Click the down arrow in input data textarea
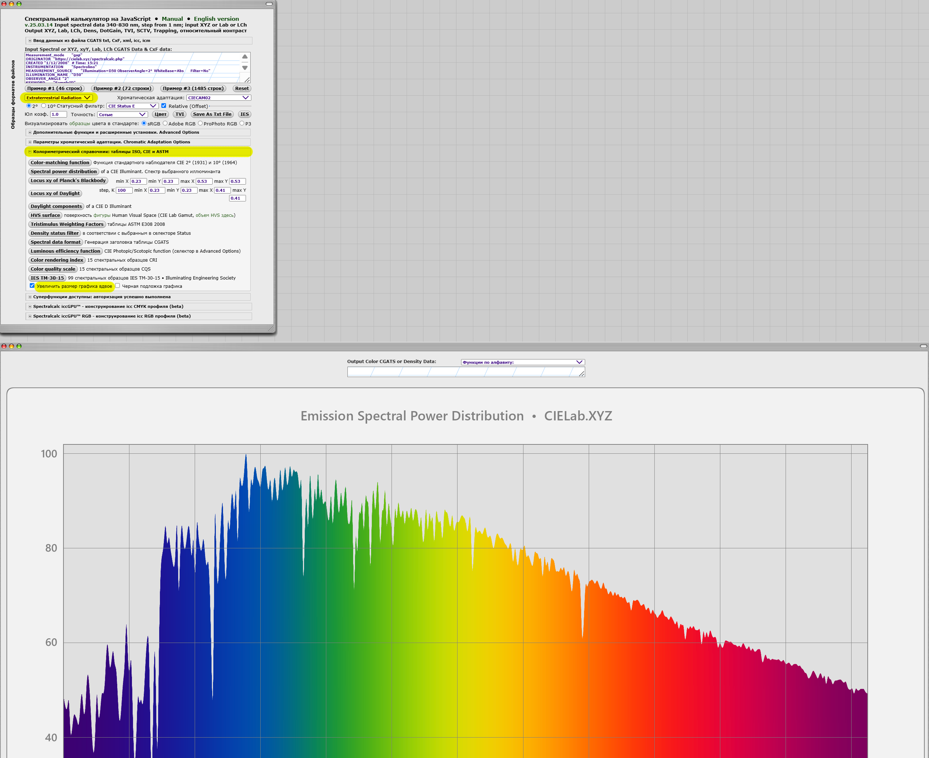Screen dimensions: 929x758 point(245,68)
